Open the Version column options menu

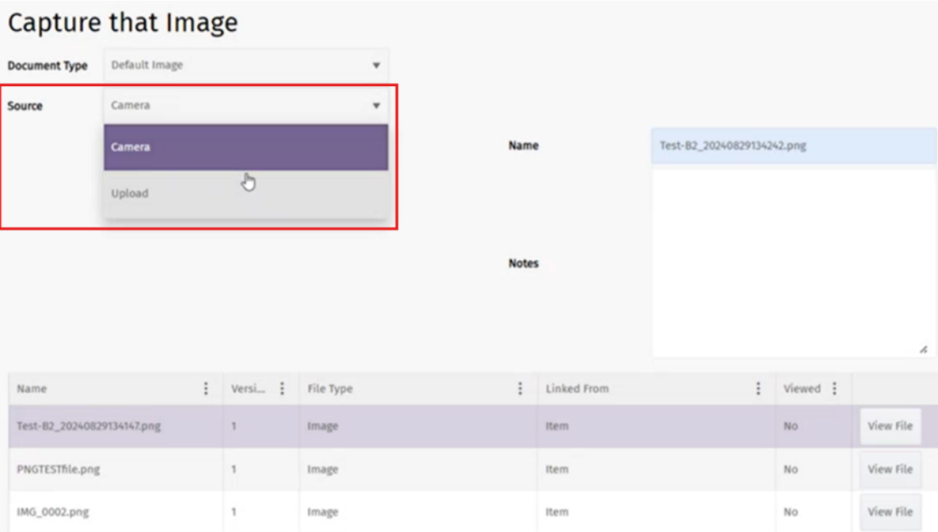click(x=283, y=389)
